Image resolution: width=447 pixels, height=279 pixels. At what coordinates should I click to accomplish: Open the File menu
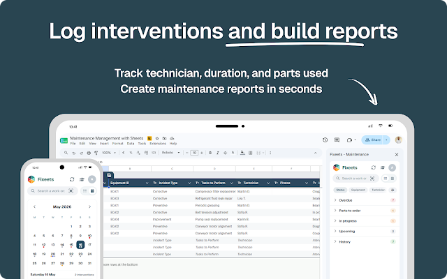pyautogui.click(x=73, y=144)
